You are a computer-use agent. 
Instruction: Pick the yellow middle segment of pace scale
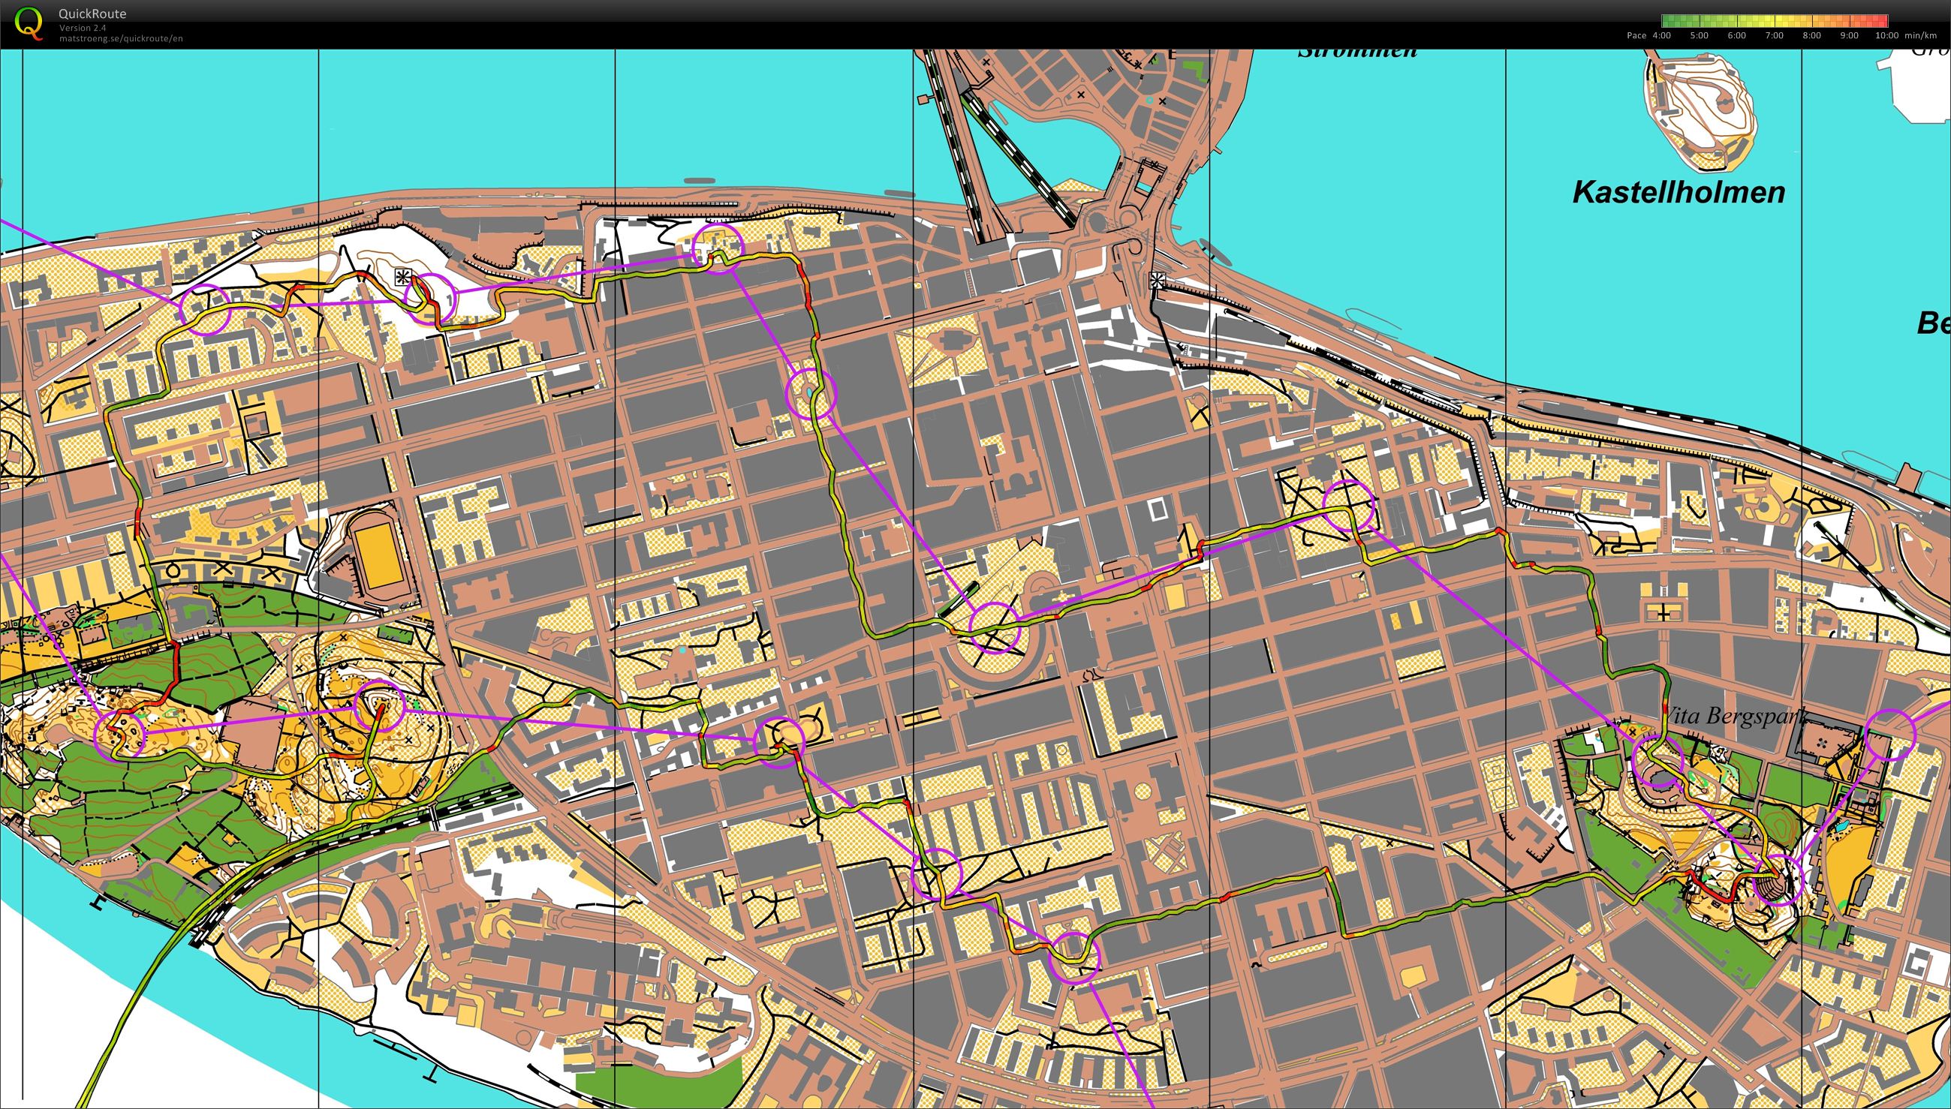click(x=1775, y=21)
